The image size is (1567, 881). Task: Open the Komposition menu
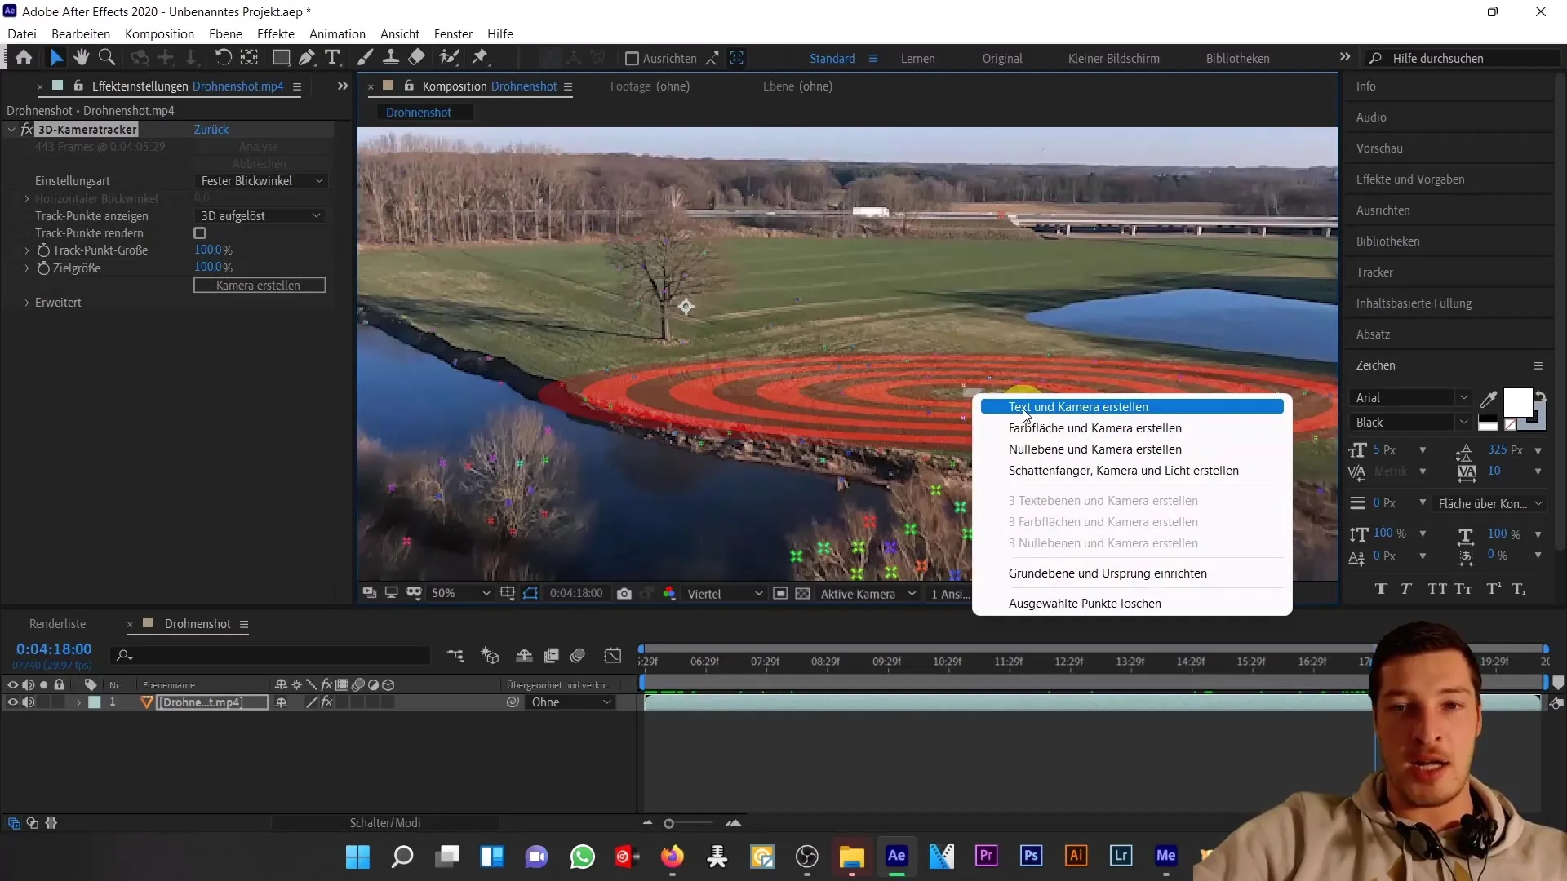pyautogui.click(x=159, y=34)
